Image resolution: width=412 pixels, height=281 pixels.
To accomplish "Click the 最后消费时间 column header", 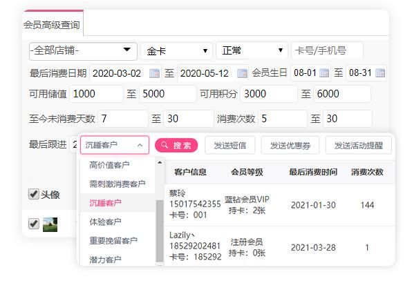I will click(313, 172).
